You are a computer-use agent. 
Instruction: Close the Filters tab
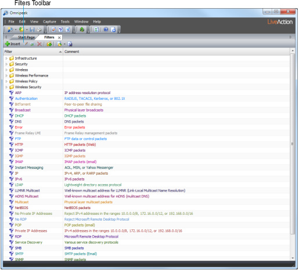[x=59, y=38]
